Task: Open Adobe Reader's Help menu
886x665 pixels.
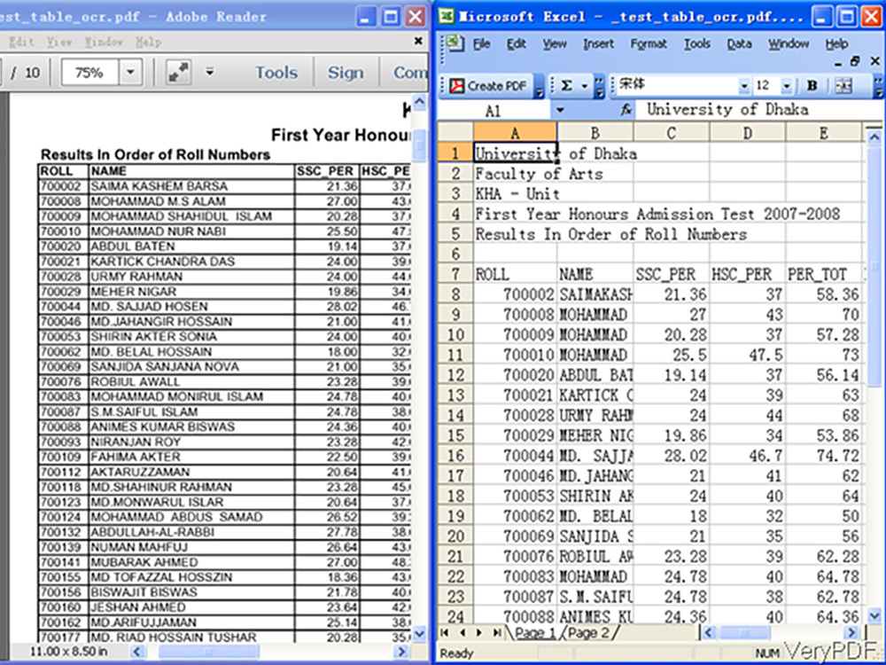Action: coord(149,42)
